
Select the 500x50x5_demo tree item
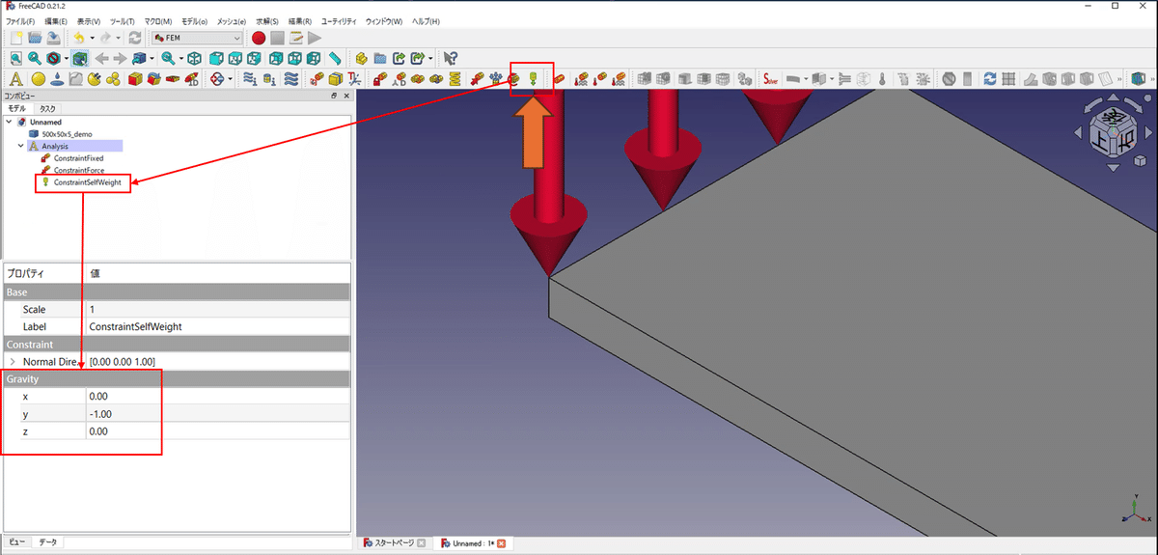67,134
